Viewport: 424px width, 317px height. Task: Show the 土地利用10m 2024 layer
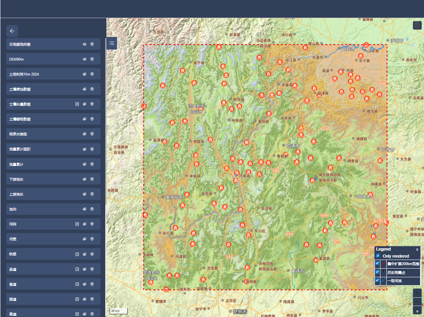coord(84,74)
